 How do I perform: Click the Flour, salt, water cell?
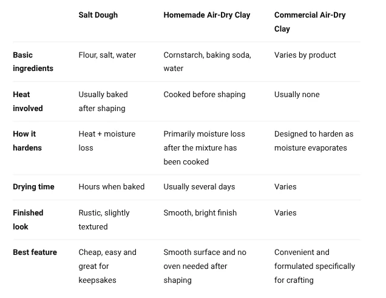(x=107, y=55)
